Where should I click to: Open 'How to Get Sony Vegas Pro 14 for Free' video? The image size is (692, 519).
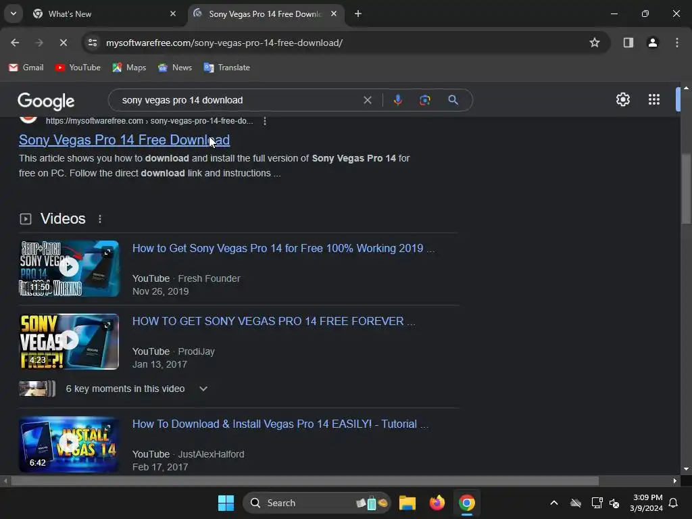(283, 249)
